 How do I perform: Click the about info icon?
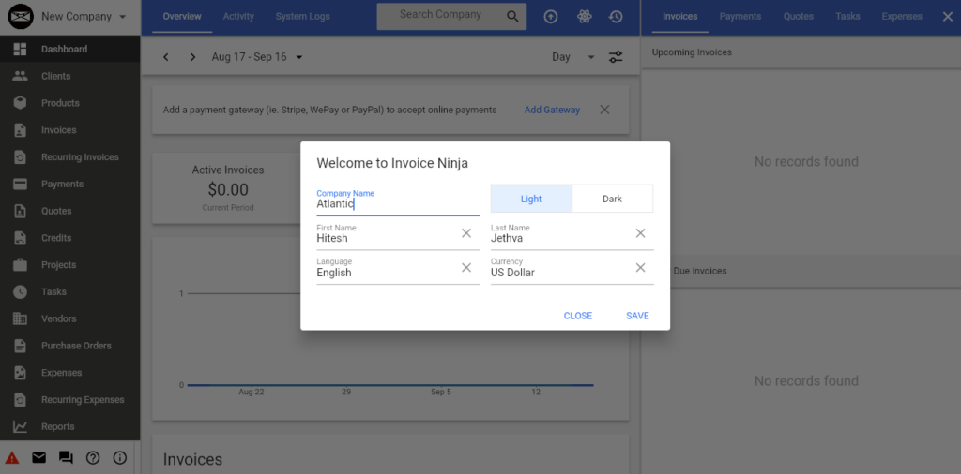120,457
